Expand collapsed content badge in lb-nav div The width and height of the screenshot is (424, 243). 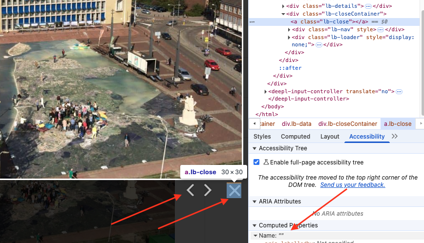tap(381, 30)
